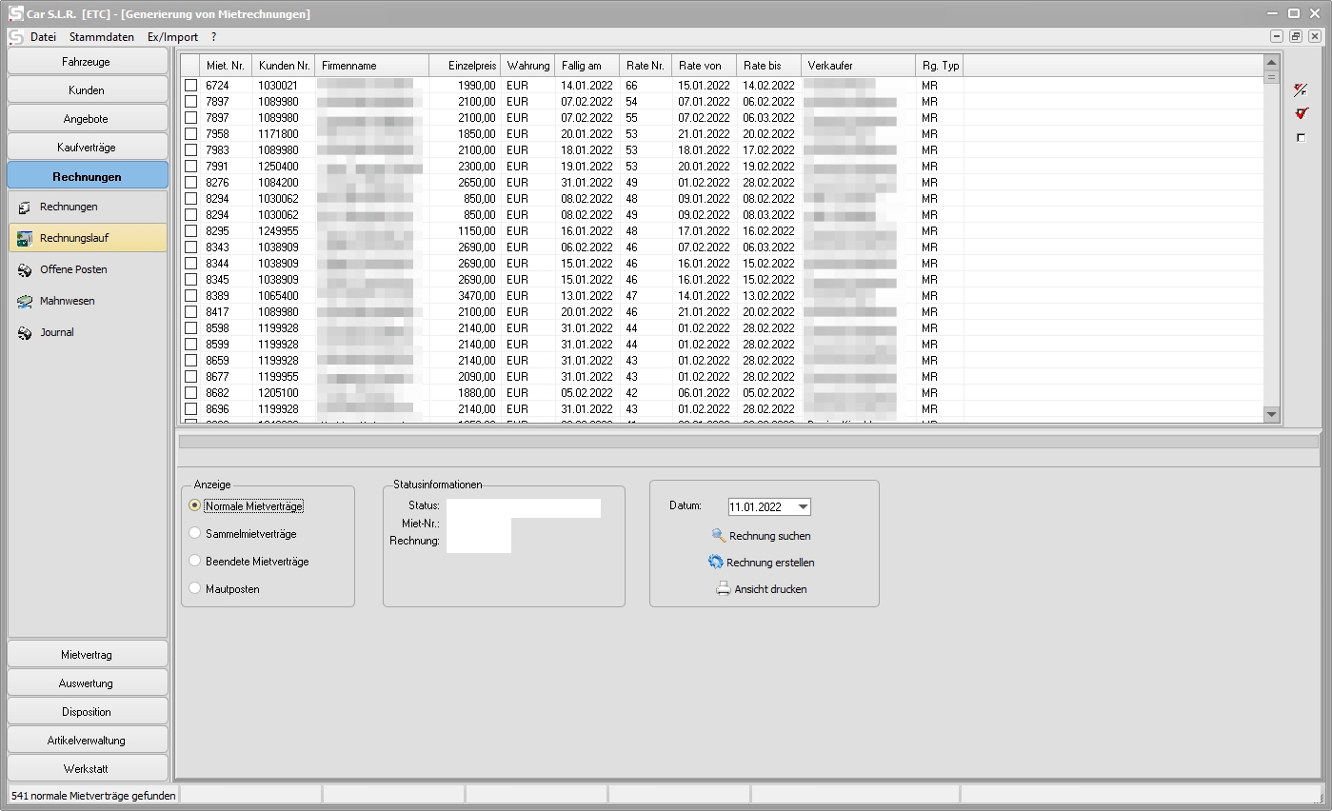The height and width of the screenshot is (811, 1332).
Task: Click the red checkmark select-all icon
Action: point(1302,114)
